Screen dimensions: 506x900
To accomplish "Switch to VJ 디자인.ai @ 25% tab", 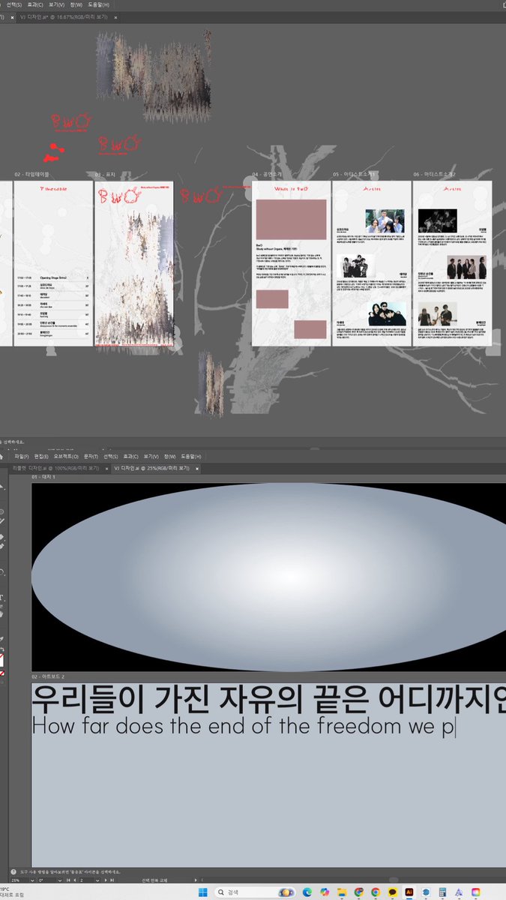I will (x=154, y=467).
